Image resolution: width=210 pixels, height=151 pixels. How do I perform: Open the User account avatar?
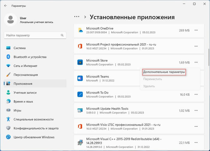10,20
